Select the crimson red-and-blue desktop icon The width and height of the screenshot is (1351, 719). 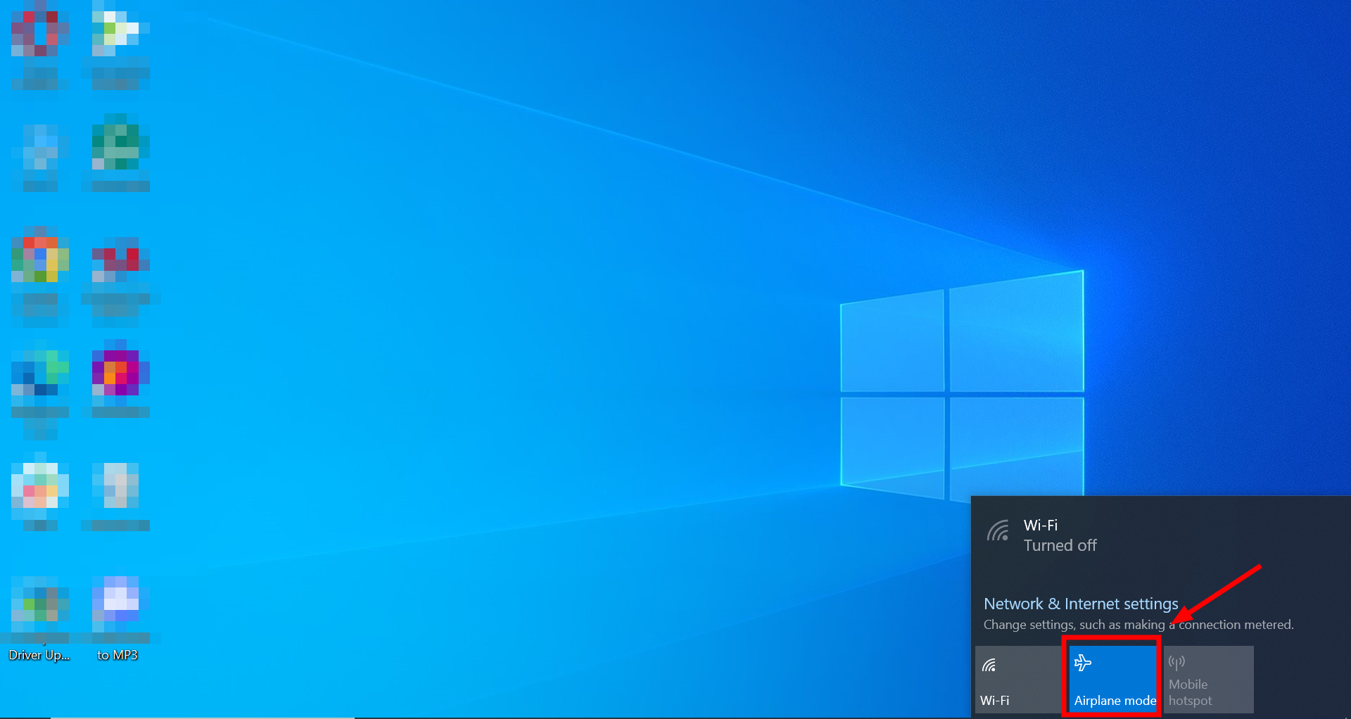pos(117,260)
